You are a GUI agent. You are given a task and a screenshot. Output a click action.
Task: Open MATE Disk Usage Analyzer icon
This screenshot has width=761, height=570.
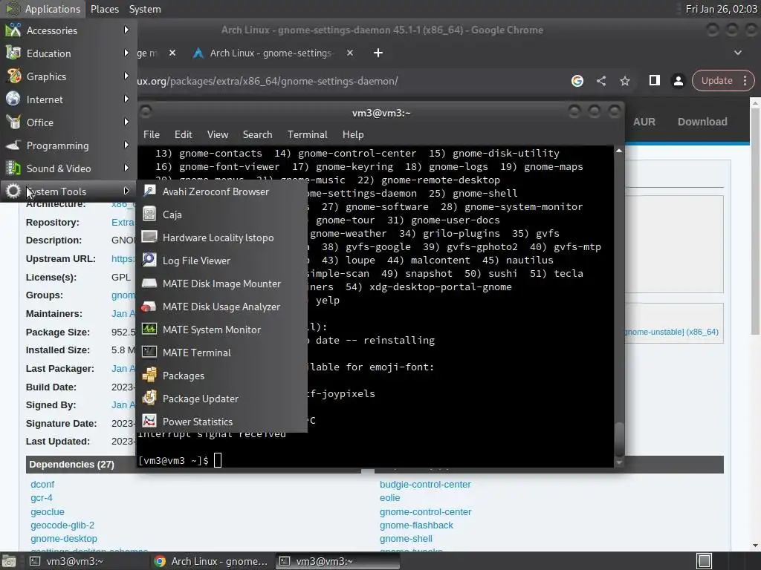coord(149,307)
